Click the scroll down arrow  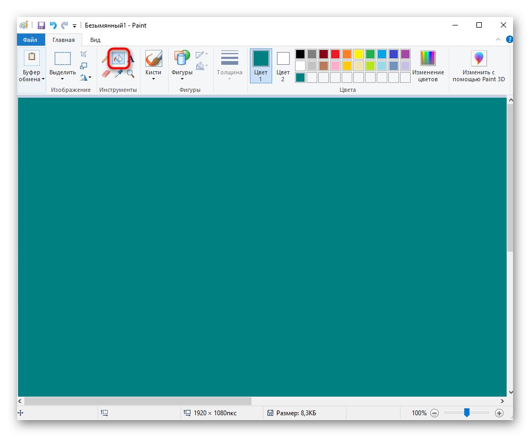pyautogui.click(x=511, y=392)
